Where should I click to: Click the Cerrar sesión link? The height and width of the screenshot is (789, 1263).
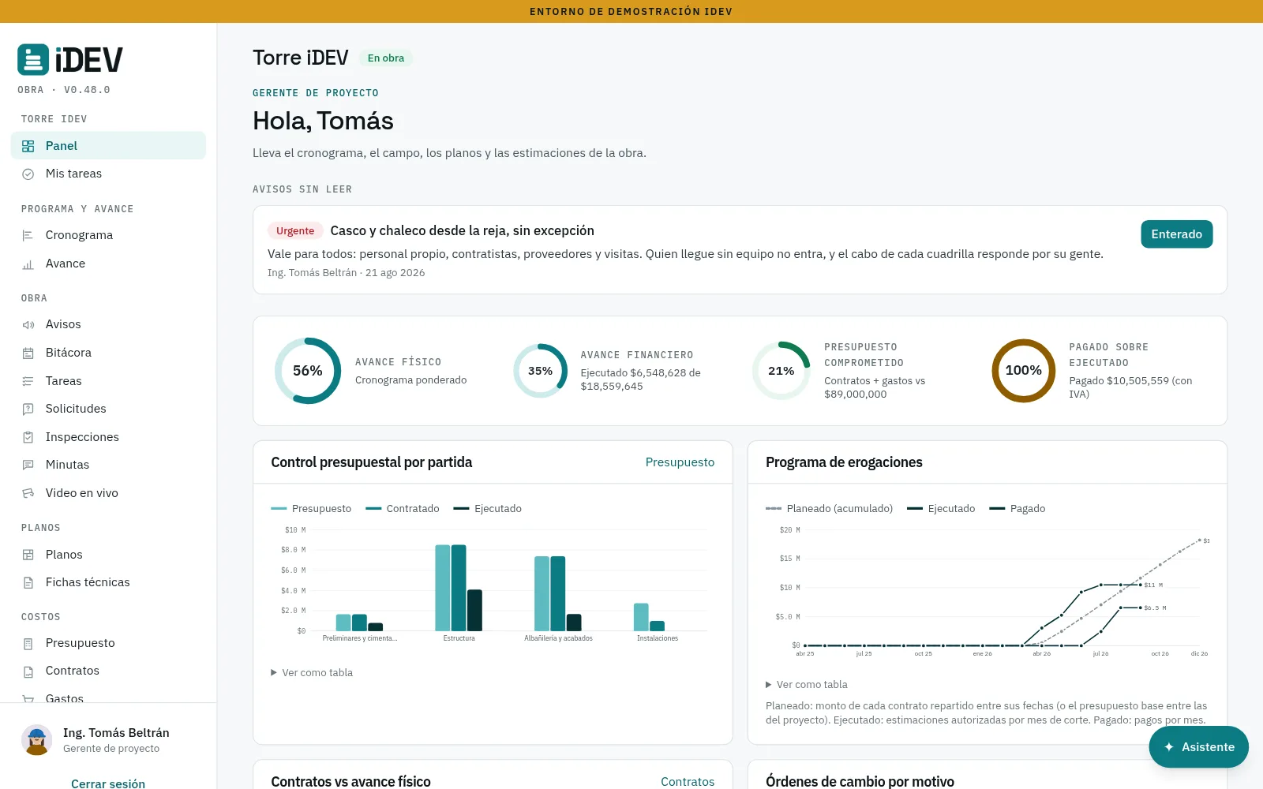pos(108,783)
